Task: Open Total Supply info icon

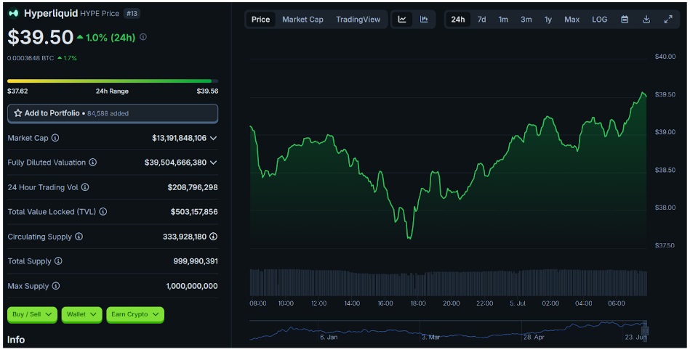Action: point(58,261)
